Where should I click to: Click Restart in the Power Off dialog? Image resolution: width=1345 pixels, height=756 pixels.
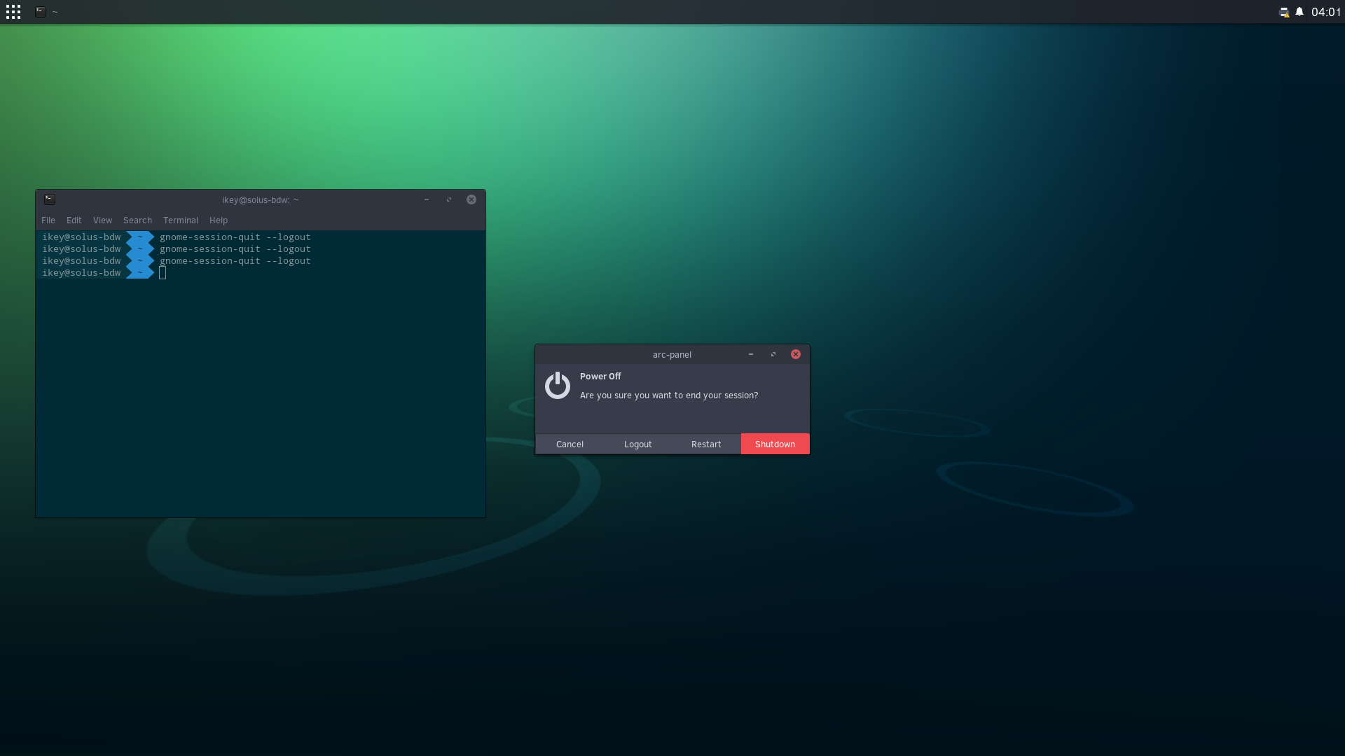(x=706, y=444)
